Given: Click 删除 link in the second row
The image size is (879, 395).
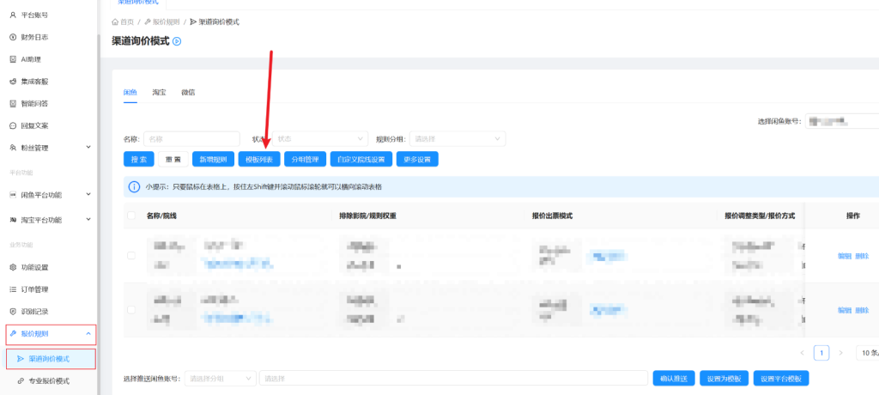Looking at the screenshot, I should (x=862, y=310).
